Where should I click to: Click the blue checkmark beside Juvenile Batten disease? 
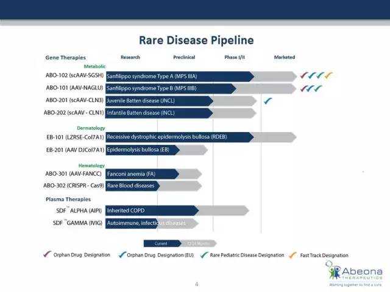pos(268,101)
